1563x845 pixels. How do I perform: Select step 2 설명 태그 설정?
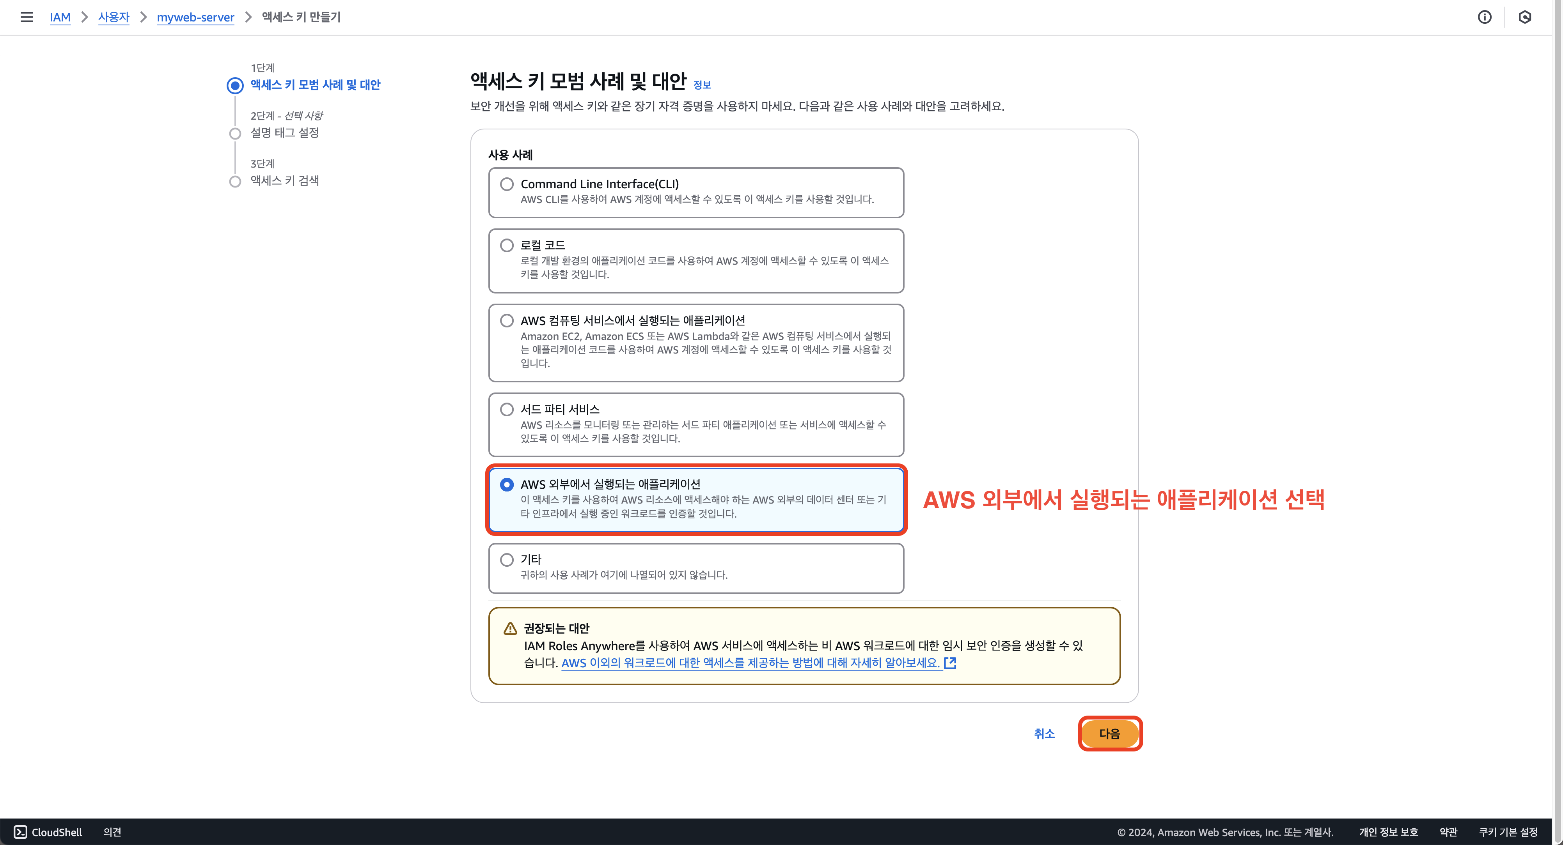[x=285, y=133]
